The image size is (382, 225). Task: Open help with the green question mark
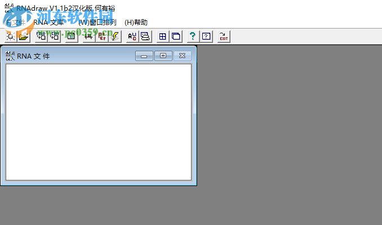pyautogui.click(x=193, y=37)
